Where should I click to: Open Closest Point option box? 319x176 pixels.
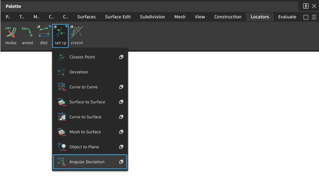click(x=121, y=57)
